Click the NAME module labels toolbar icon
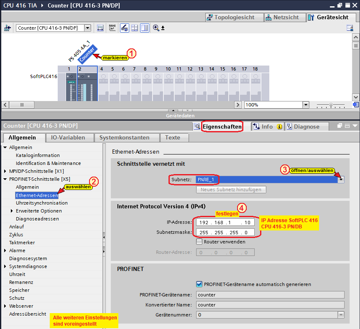Viewport: 360px width, 329px height. [112, 28]
